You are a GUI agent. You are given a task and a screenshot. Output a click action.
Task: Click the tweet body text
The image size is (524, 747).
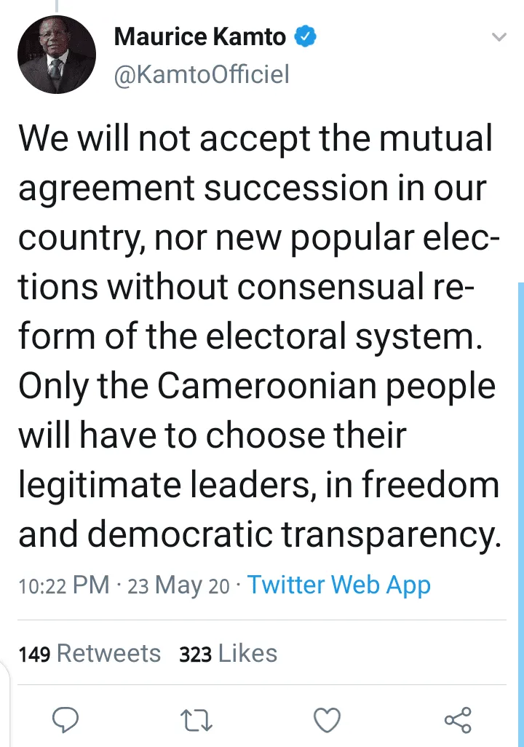(260, 336)
